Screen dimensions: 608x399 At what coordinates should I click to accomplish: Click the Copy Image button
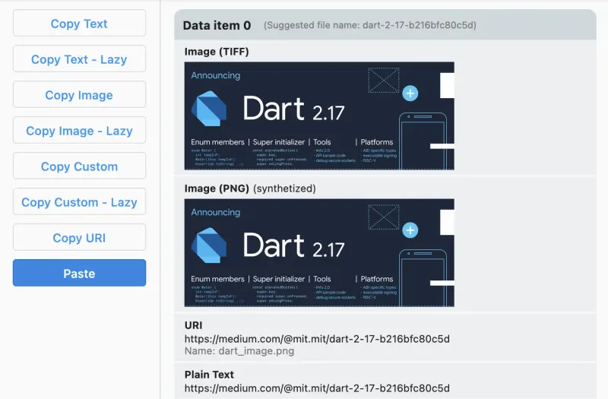click(79, 94)
